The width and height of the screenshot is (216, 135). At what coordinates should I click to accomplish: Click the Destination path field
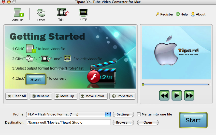pyautogui.click(x=69, y=123)
